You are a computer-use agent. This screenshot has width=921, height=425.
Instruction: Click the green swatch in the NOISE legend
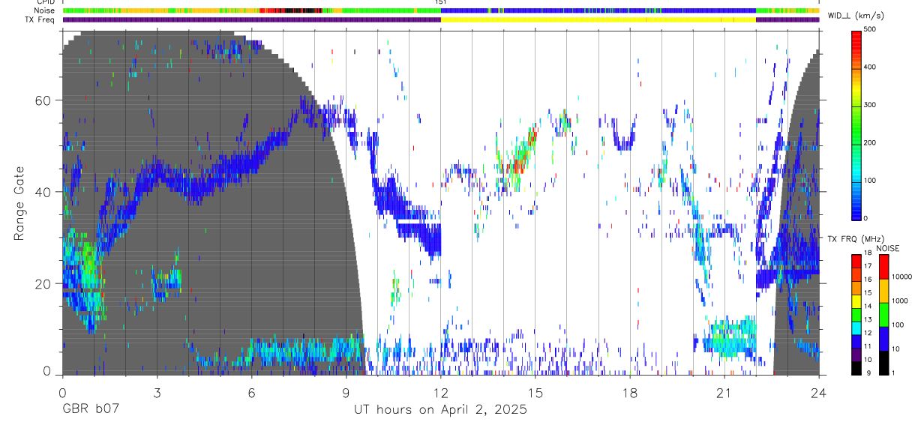click(884, 315)
